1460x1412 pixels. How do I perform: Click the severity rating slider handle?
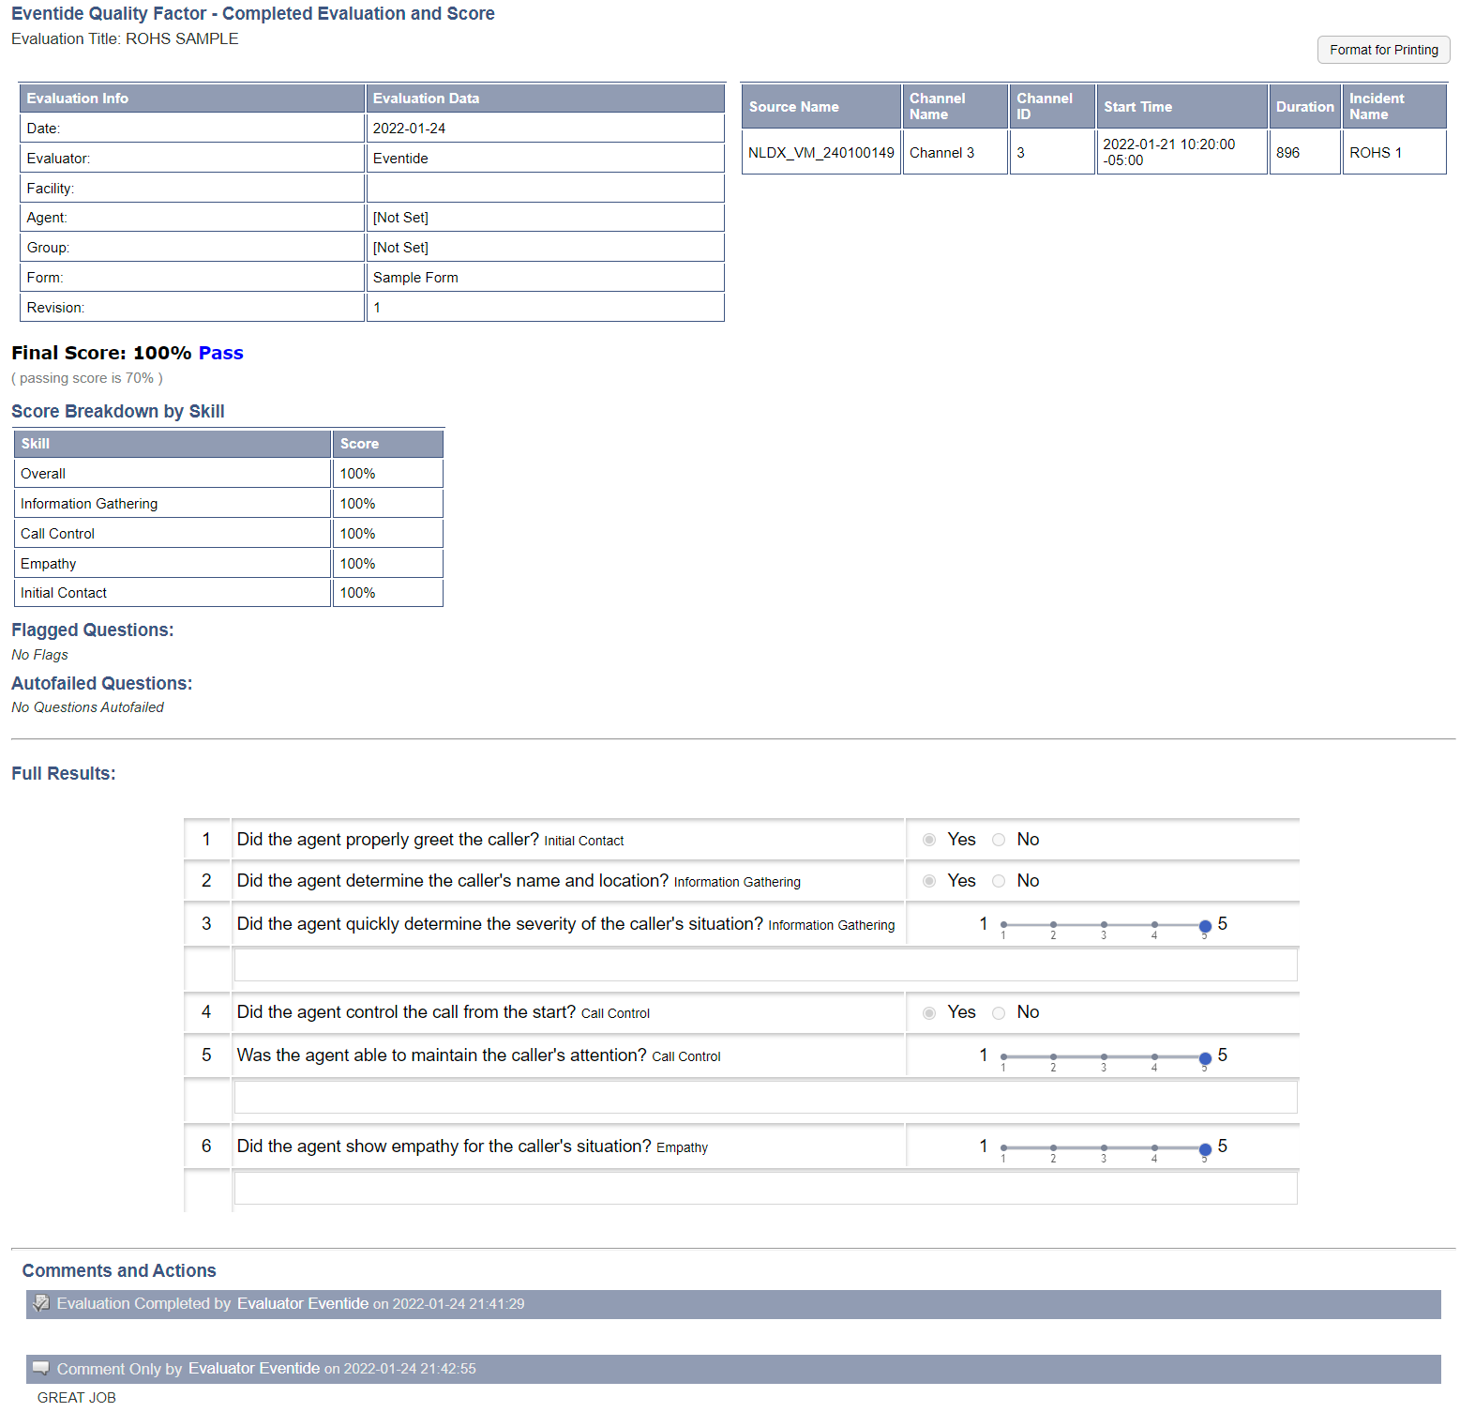[1204, 925]
